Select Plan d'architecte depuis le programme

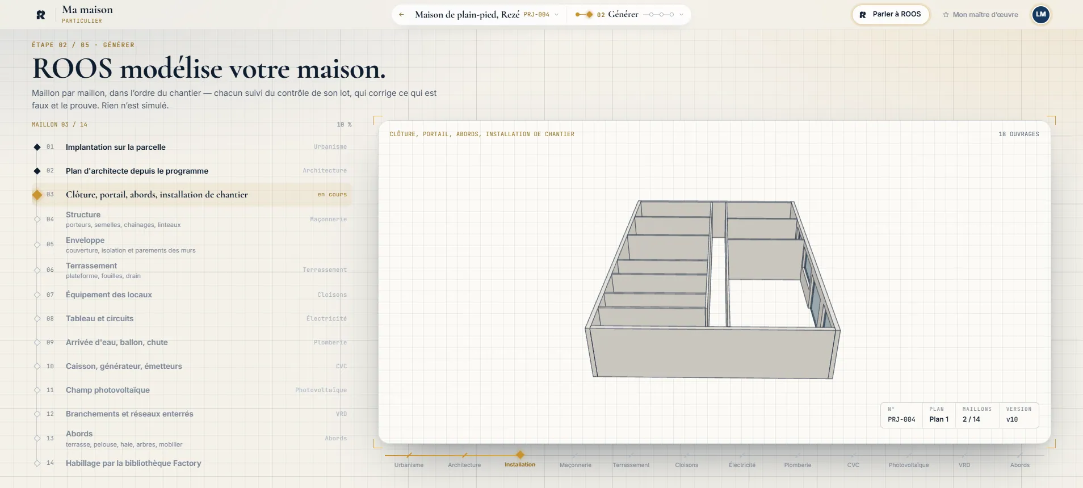pyautogui.click(x=192, y=171)
